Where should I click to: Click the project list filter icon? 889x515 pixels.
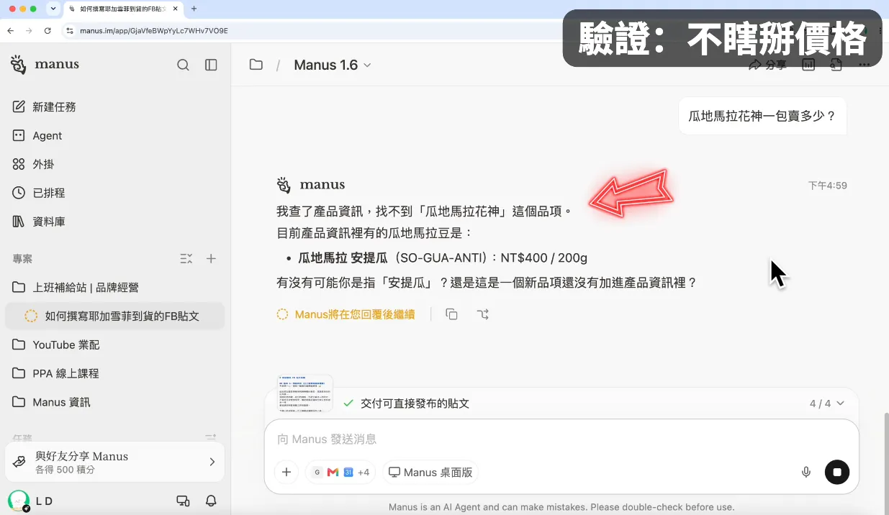186,259
